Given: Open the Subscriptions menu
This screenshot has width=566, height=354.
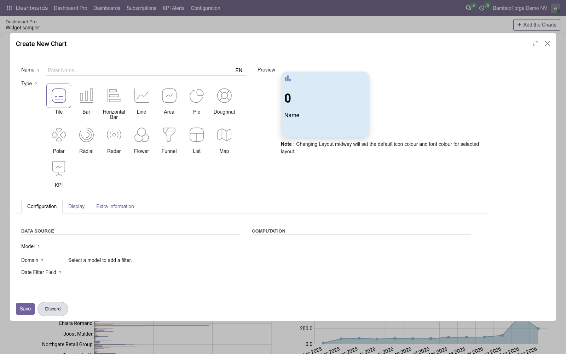Looking at the screenshot, I should point(141,8).
